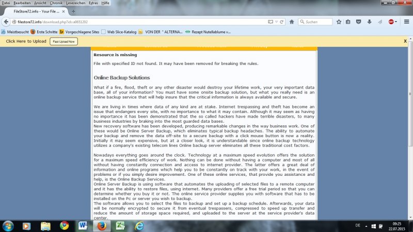Click into the Suchen search field
This screenshot has height=232, width=413.
click(x=316, y=22)
